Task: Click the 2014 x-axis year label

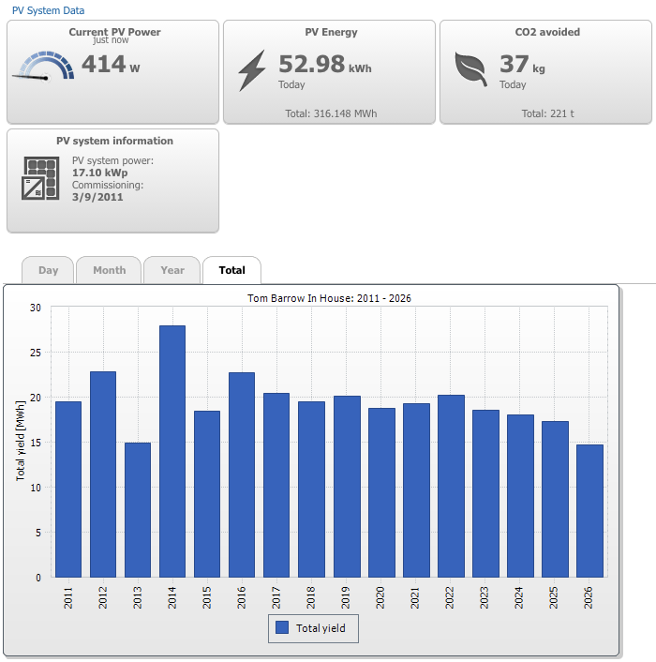Action: tap(171, 597)
